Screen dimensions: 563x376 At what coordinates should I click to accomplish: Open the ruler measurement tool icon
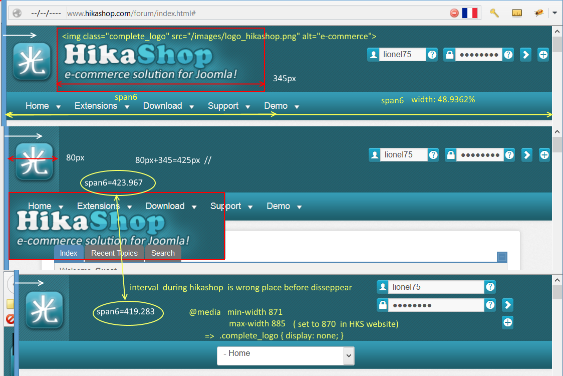click(x=517, y=14)
